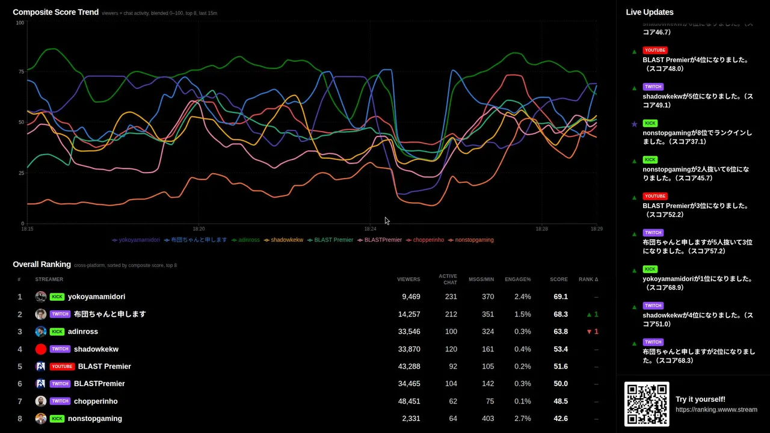
Task: Click the QR code thumbnail
Action: click(x=647, y=404)
